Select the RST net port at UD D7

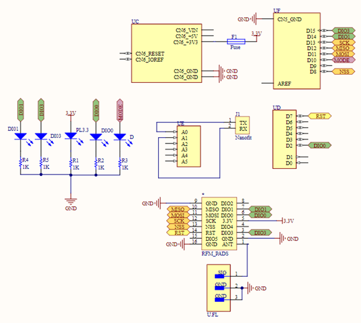tap(320, 116)
